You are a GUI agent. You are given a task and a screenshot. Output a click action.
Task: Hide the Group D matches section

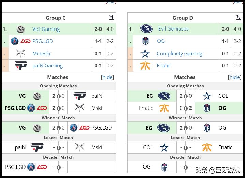pos(234,77)
